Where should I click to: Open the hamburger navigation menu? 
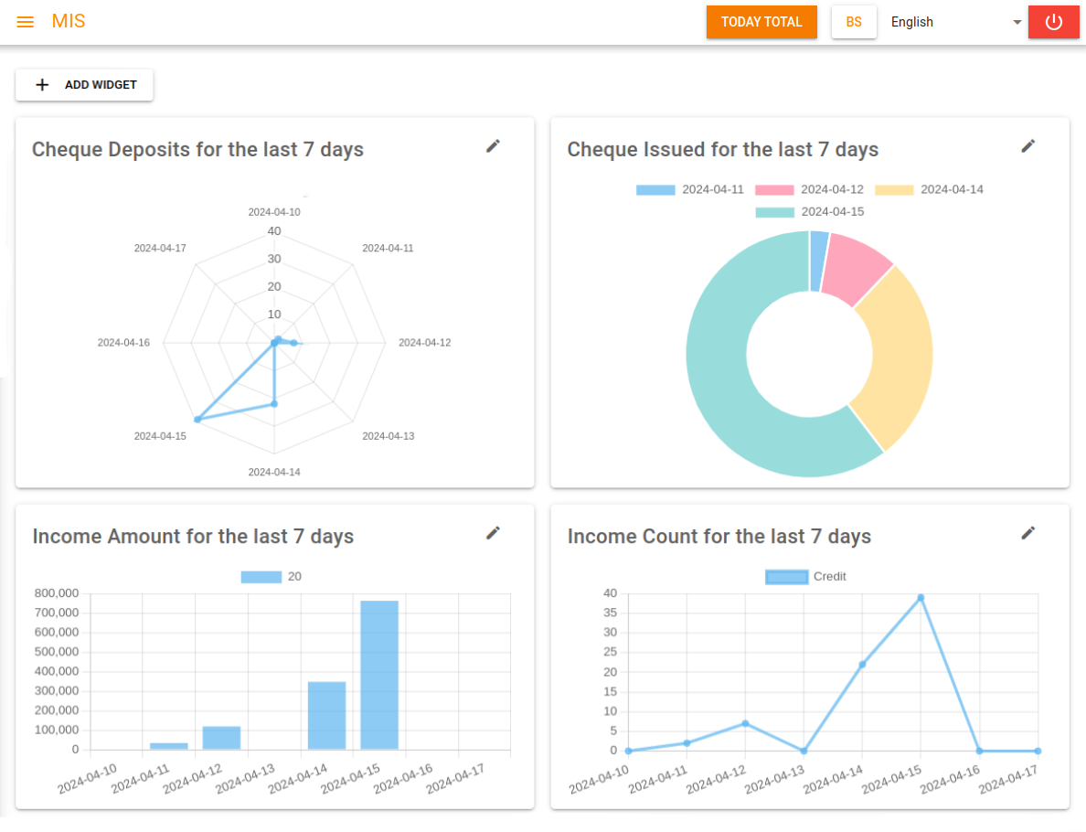(x=26, y=22)
